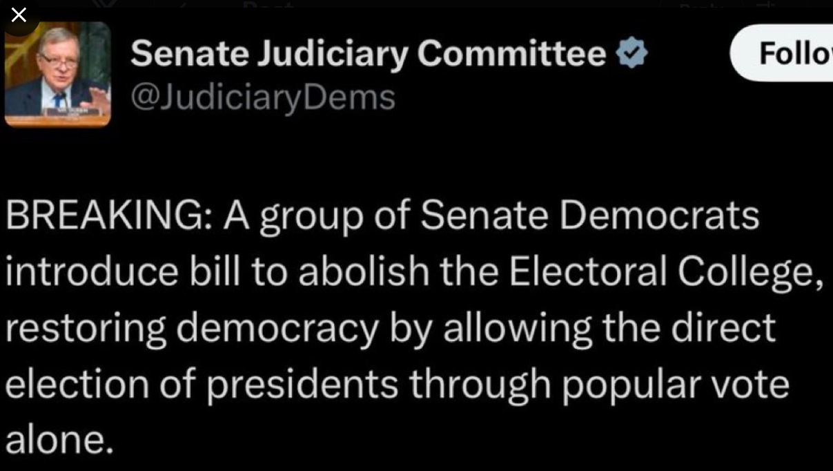Click the word "Committee" in the account name

pyautogui.click(x=511, y=54)
